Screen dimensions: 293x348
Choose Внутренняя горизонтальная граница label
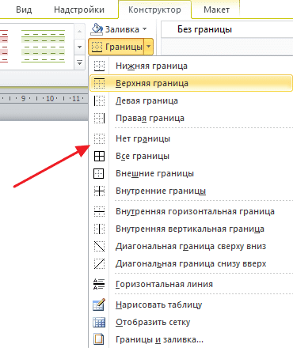pos(195,211)
